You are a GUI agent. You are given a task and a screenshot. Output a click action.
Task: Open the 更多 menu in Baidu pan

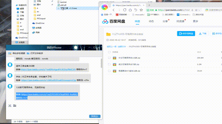click(x=195, y=21)
